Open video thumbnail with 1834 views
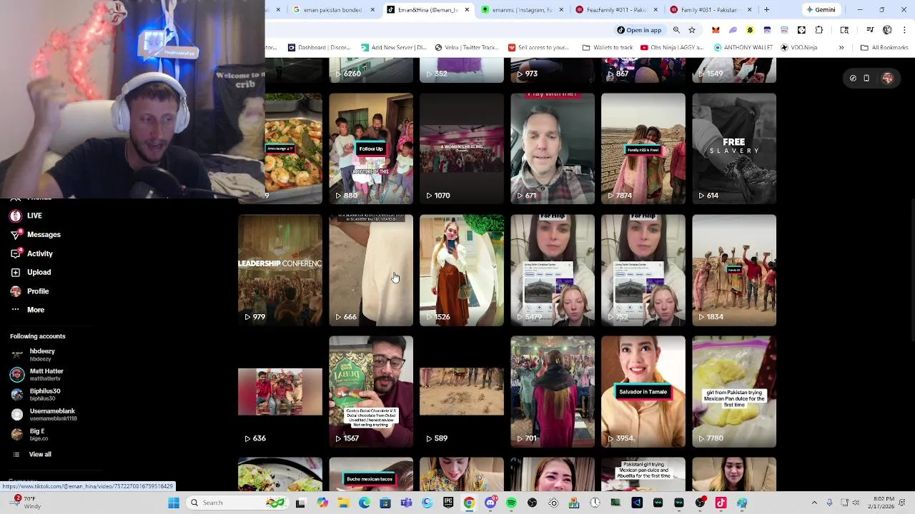 pos(734,270)
